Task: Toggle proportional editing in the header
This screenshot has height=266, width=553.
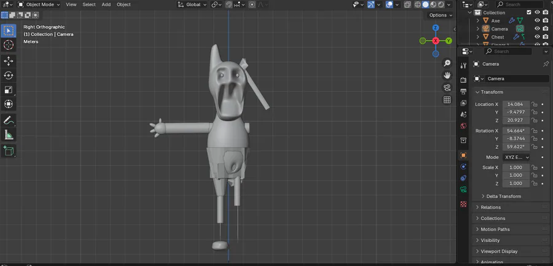Action: pyautogui.click(x=252, y=4)
